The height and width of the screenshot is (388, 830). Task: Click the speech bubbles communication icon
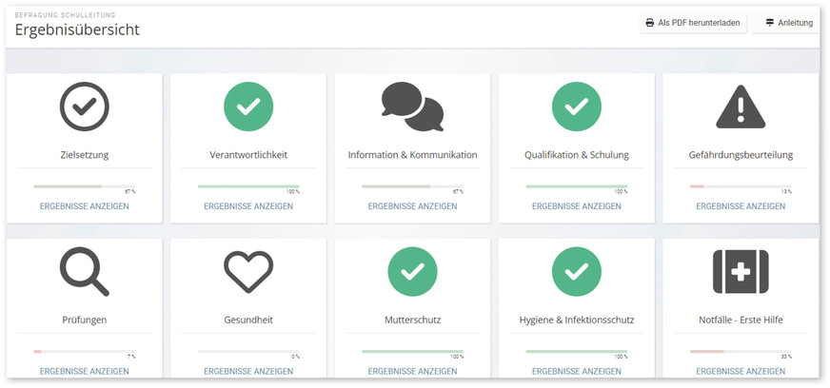412,106
